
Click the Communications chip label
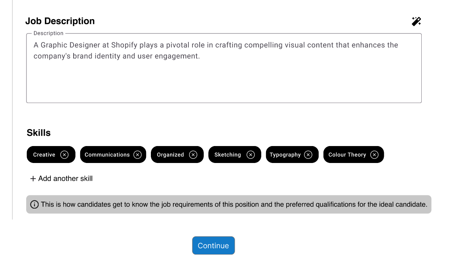107,155
